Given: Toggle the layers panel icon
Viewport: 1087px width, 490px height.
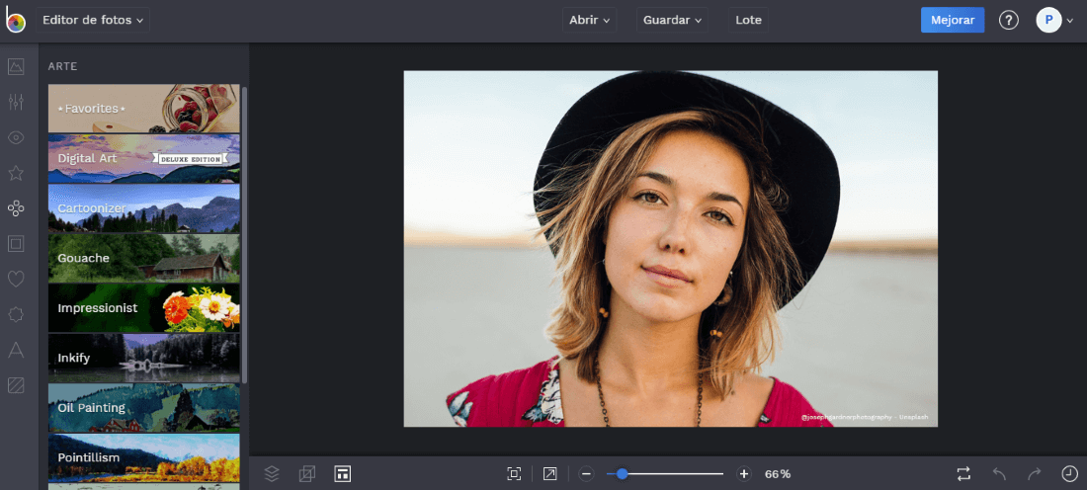Looking at the screenshot, I should [x=272, y=474].
